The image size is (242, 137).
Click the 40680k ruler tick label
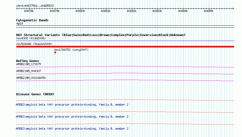tap(80, 11)
